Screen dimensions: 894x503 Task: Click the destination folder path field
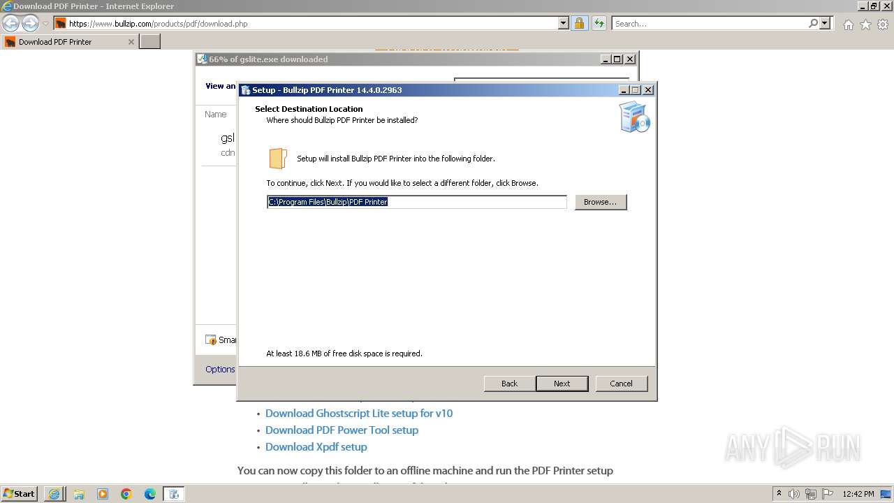pos(417,202)
